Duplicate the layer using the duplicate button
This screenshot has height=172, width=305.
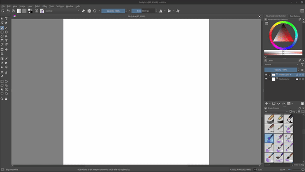[274, 104]
